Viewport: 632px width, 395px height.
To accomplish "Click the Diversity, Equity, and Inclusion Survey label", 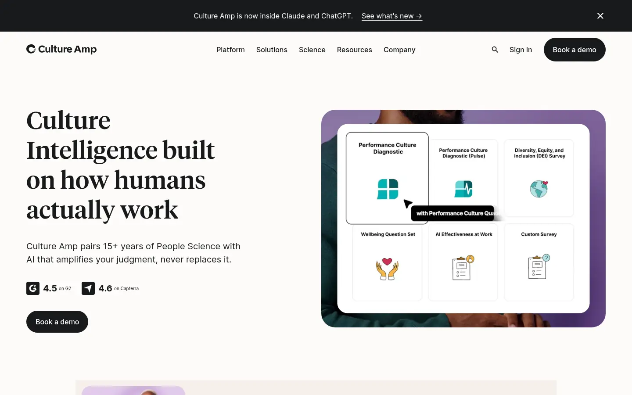I will click(x=539, y=153).
